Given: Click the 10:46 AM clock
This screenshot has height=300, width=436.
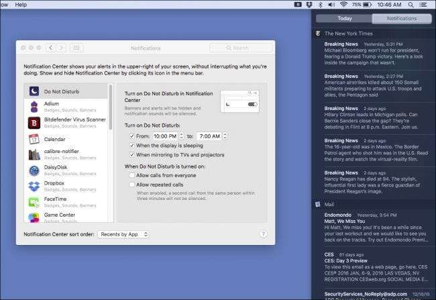Looking at the screenshot, I should 389,5.
